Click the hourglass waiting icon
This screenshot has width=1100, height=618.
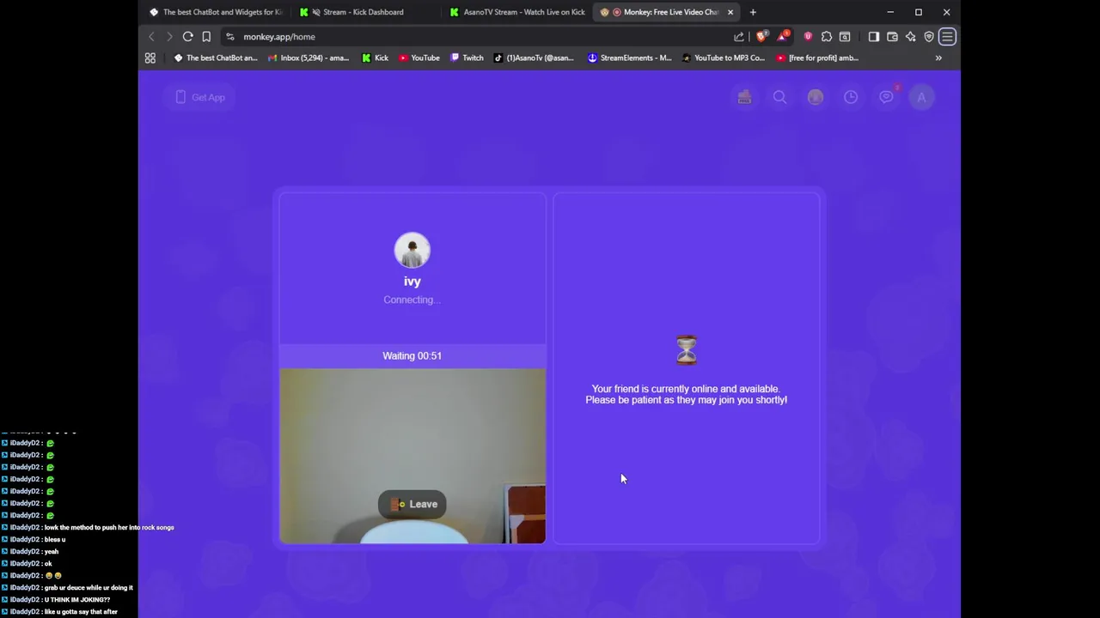click(x=687, y=350)
